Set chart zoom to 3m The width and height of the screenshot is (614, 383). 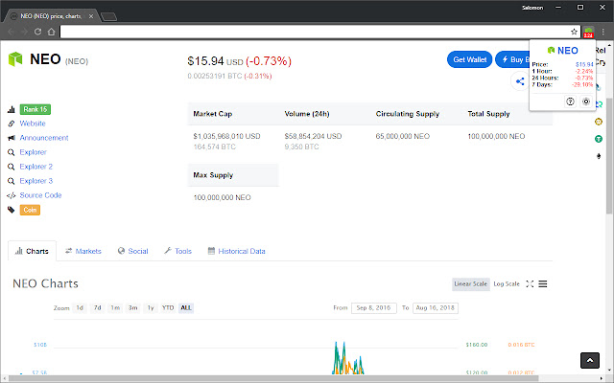pyautogui.click(x=132, y=308)
